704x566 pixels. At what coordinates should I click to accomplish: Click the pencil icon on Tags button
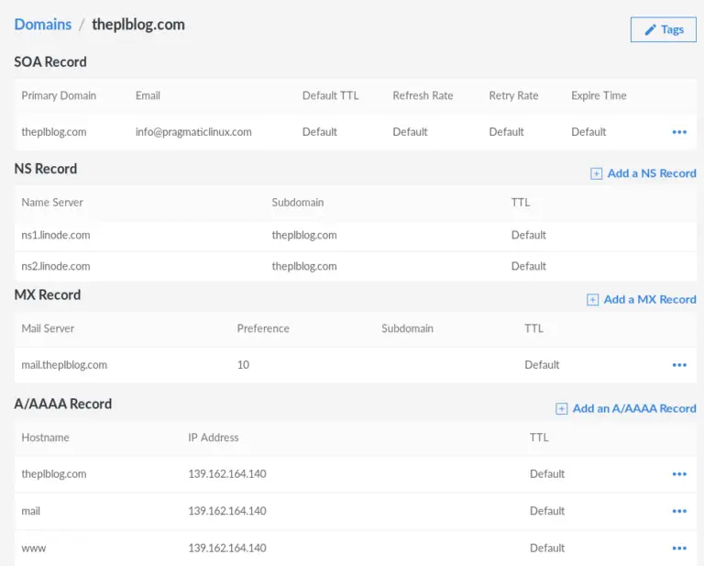coord(651,29)
